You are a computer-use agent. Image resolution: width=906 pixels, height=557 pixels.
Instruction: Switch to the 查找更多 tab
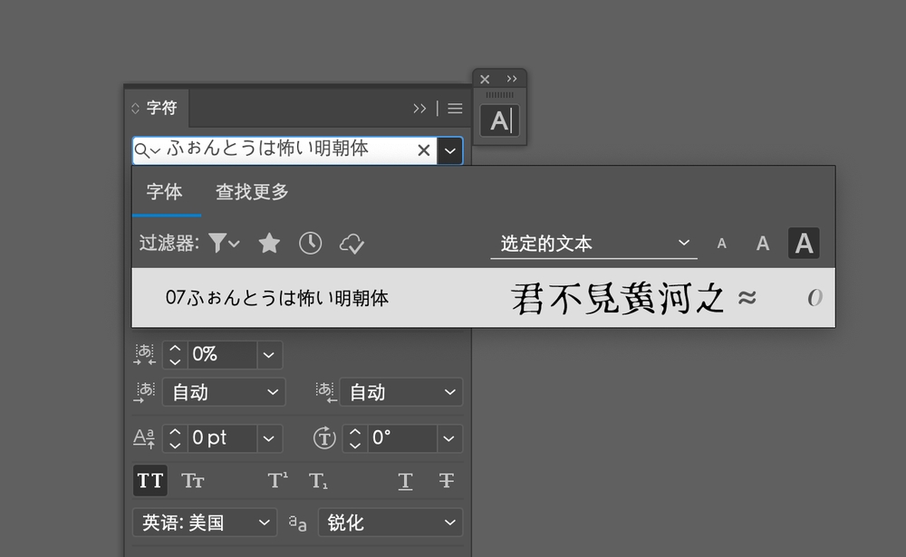click(x=252, y=192)
